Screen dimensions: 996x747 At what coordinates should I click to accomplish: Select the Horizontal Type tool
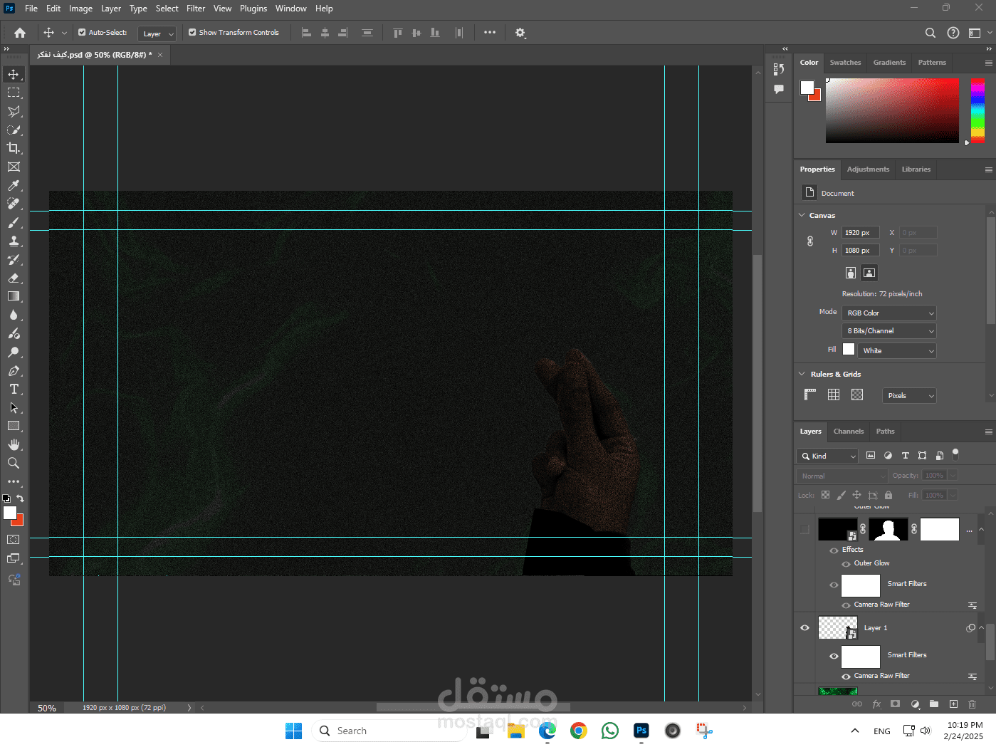click(14, 389)
